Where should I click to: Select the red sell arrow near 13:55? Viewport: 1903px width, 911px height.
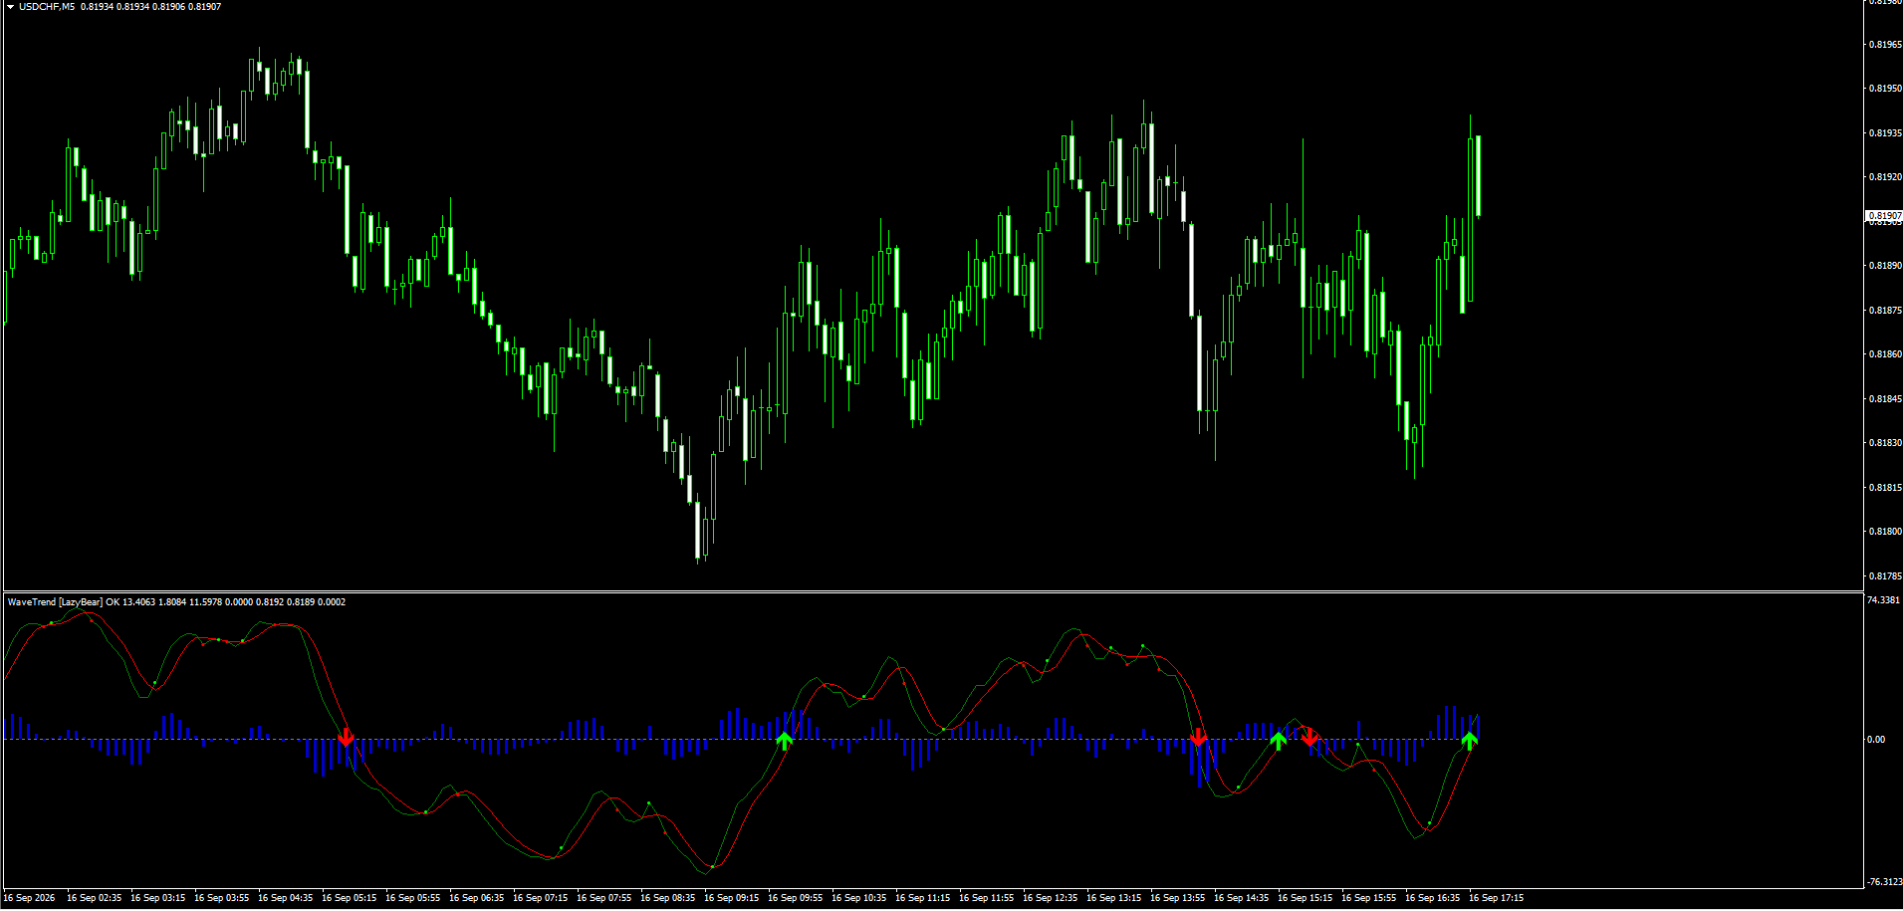(1198, 737)
